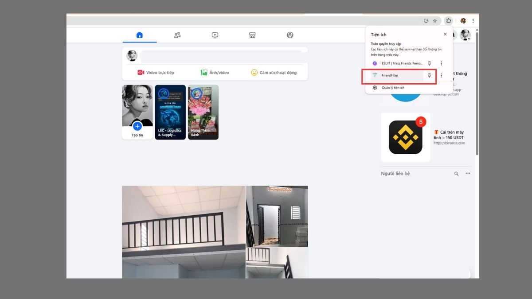Click the status post input field
532x299 pixels.
point(223,56)
